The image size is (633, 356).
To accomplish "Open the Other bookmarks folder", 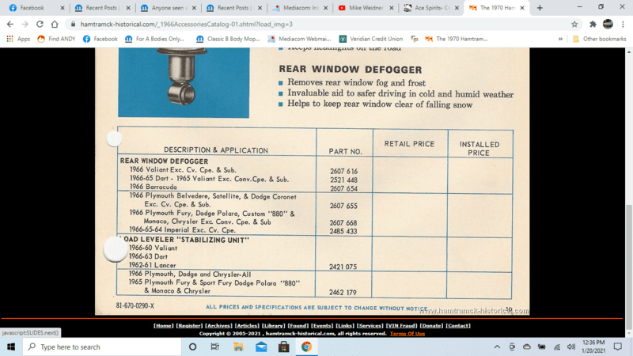I will point(599,39).
